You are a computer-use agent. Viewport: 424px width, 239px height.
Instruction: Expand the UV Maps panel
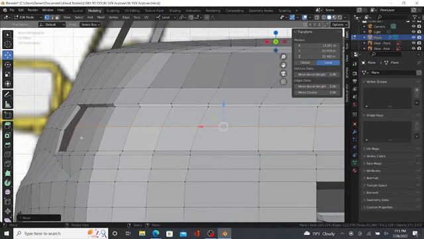[x=364, y=149]
